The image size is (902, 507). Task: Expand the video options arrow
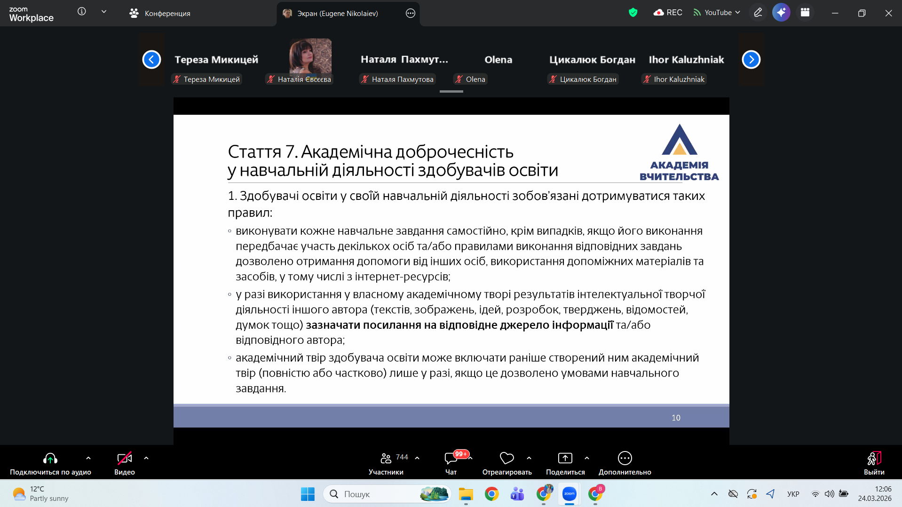click(146, 458)
